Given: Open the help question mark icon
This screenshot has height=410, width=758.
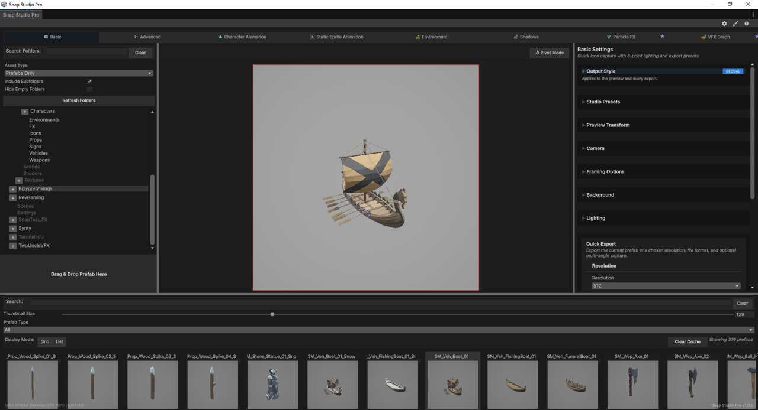Looking at the screenshot, I should pos(746,24).
